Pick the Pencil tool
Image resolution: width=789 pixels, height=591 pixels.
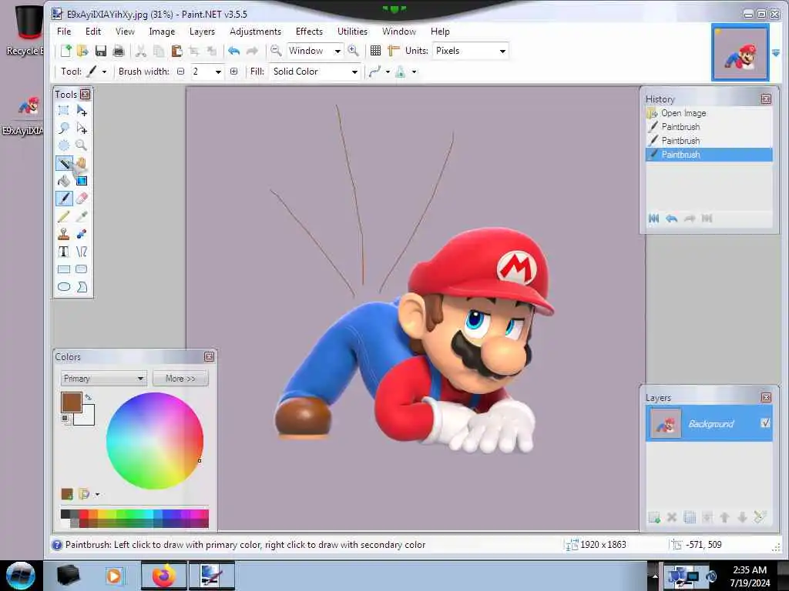[x=64, y=216]
